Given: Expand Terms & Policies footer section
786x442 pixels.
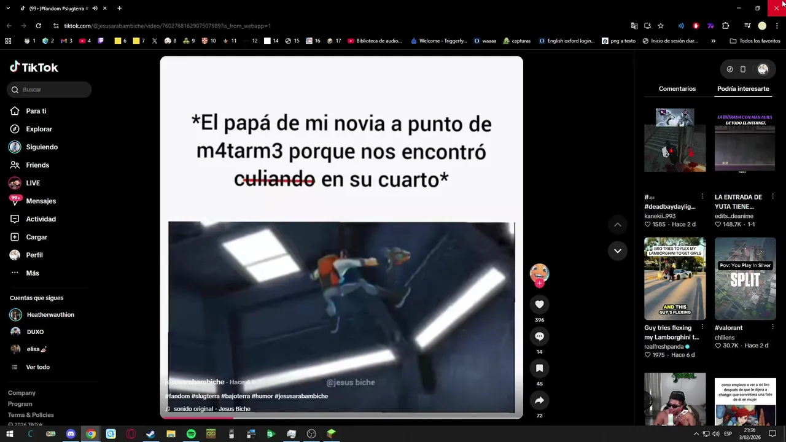Looking at the screenshot, I should point(31,415).
